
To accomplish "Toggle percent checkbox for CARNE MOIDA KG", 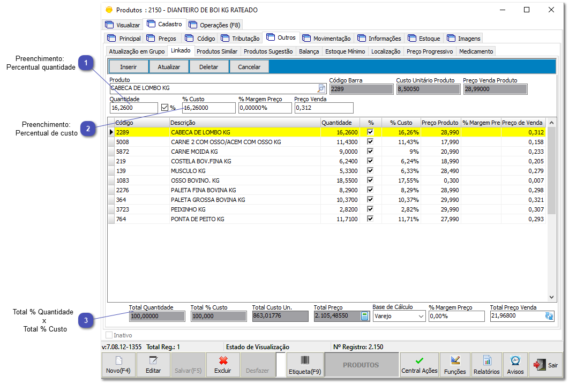I will 370,152.
